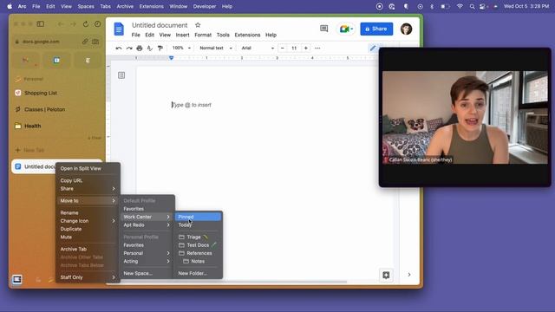Click the Undo icon in toolbar
Viewport: 555px width, 312px height.
(119, 49)
